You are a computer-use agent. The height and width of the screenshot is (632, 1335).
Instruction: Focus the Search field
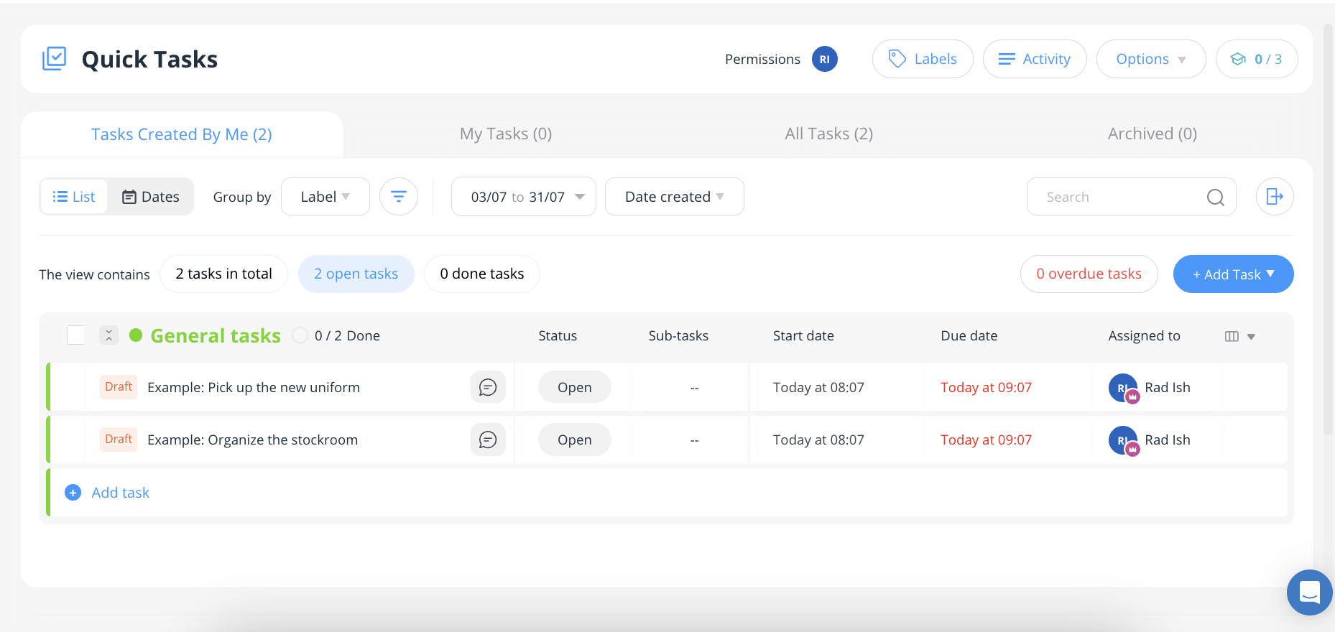coord(1132,197)
